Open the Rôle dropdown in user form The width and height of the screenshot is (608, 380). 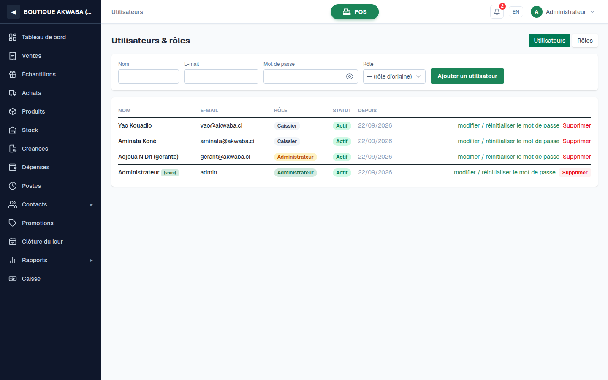click(x=394, y=76)
